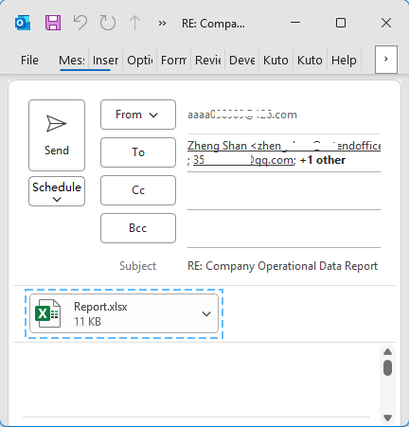Switch to the Insert tab
Viewport: 409px width, 427px height.
point(105,60)
